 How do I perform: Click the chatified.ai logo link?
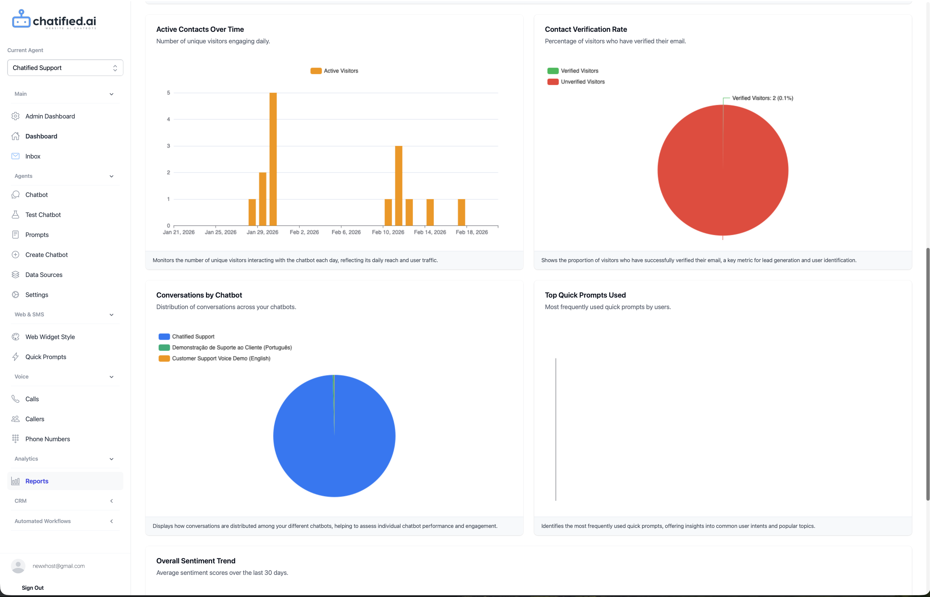[x=54, y=19]
